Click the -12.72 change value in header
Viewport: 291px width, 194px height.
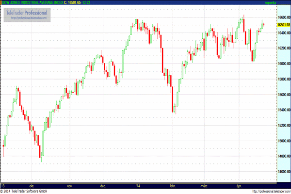(x=86, y=2)
